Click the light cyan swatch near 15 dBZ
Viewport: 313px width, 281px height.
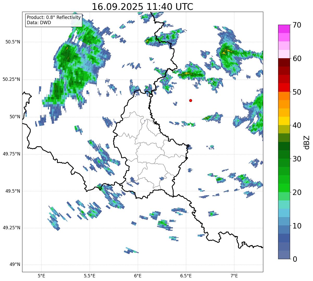(284, 205)
